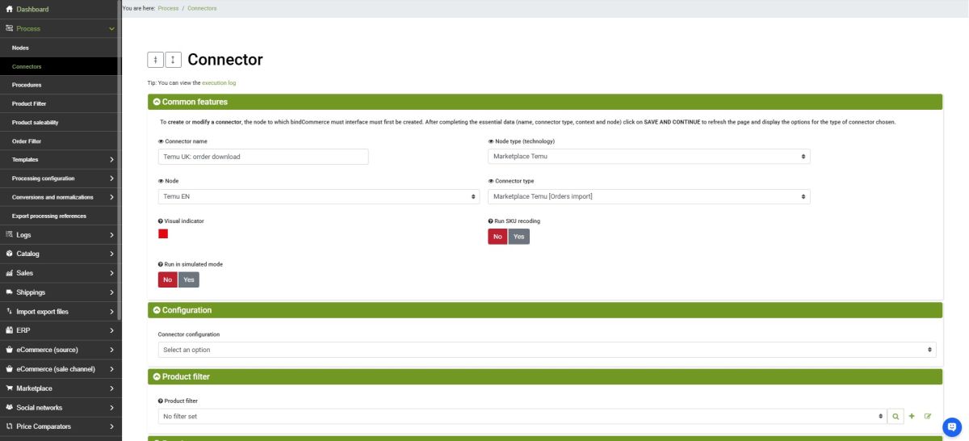Image resolution: width=969 pixels, height=441 pixels.
Task: Set Run in simulated mode to No
Action: click(x=168, y=279)
